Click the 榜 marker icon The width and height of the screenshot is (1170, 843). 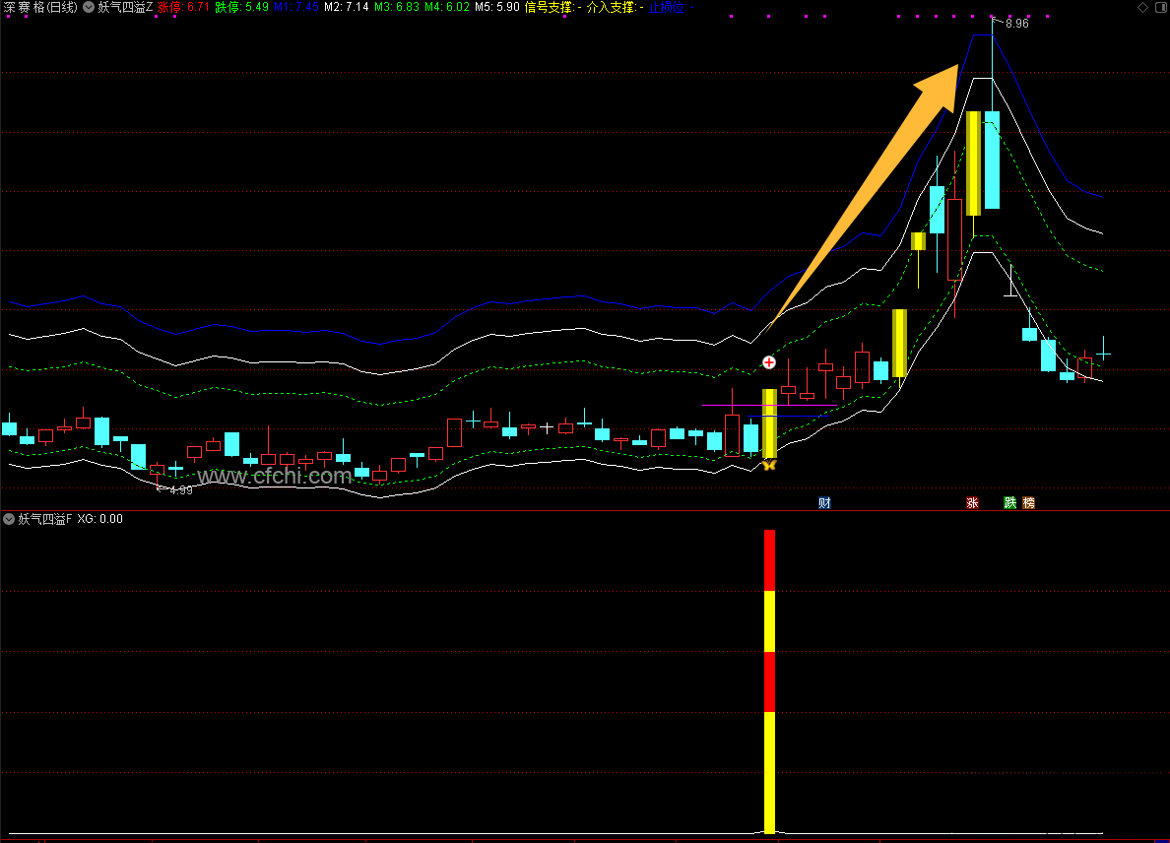(x=1029, y=503)
